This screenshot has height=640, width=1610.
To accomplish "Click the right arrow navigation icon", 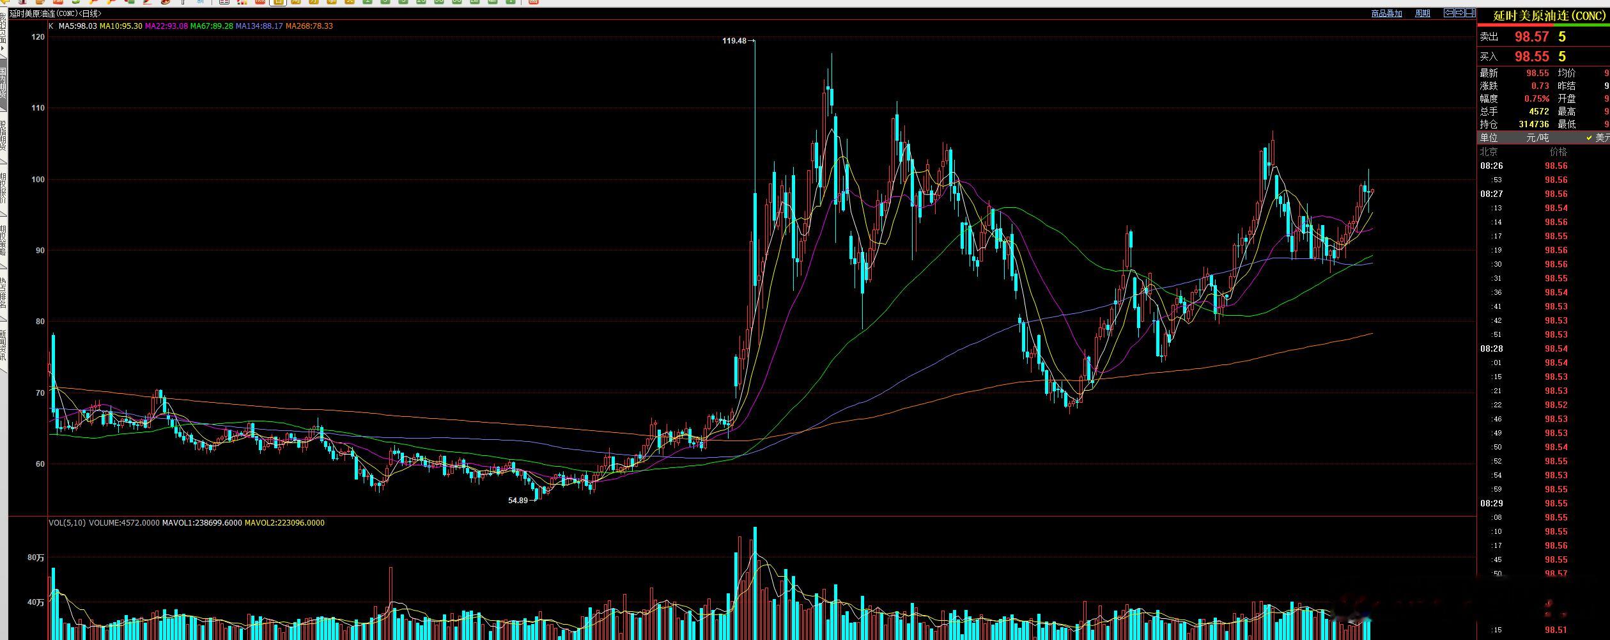I will coord(1459,13).
